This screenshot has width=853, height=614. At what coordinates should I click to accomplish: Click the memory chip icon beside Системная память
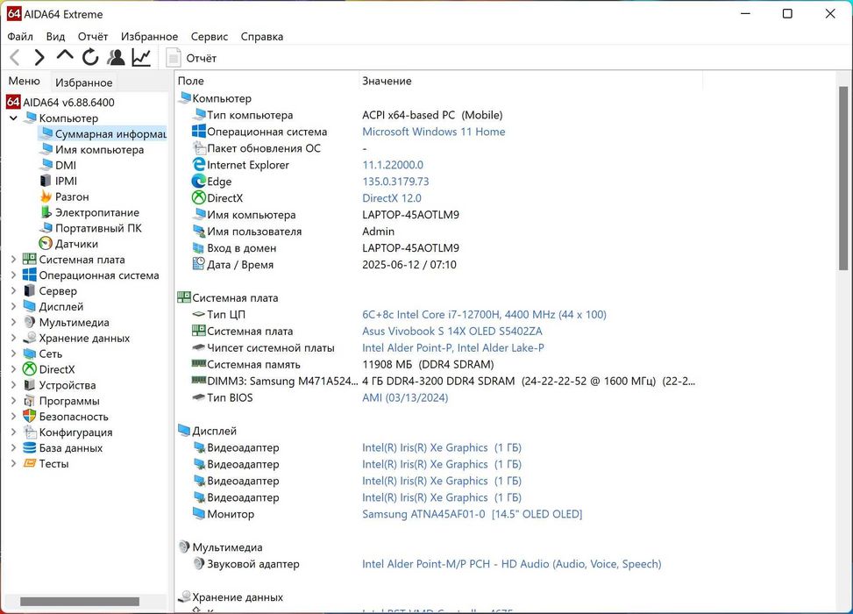[x=198, y=364]
